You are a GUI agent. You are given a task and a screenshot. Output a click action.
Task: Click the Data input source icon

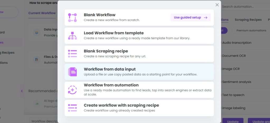click(36, 32)
